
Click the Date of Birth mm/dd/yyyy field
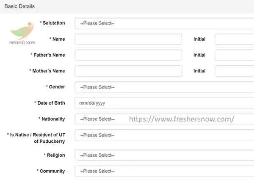pyautogui.click(x=164, y=103)
